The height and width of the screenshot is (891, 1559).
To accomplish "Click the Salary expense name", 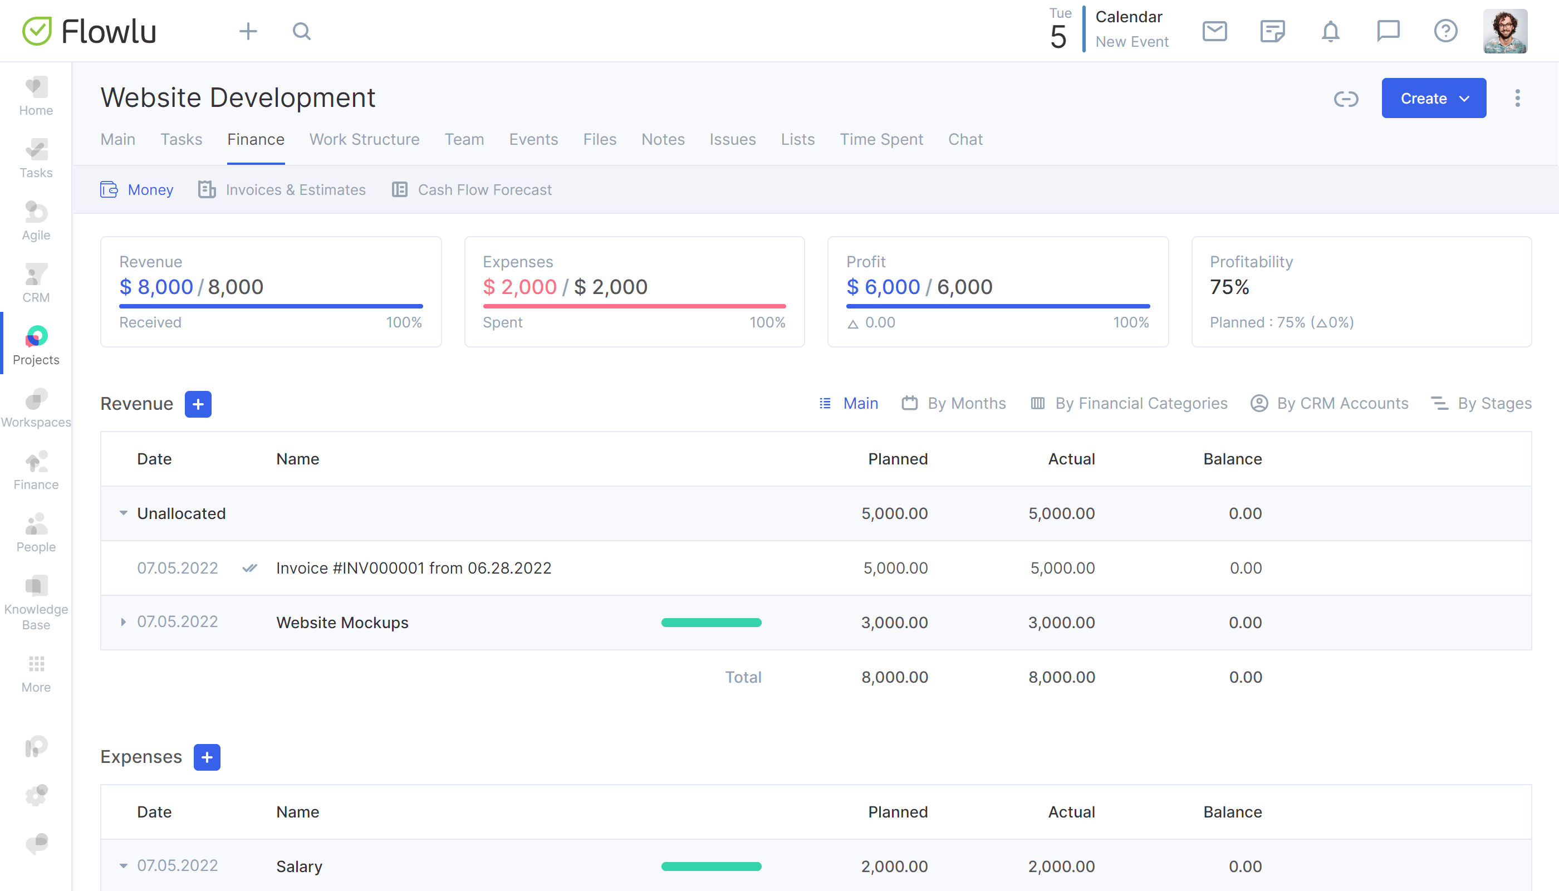I will pos(299,866).
